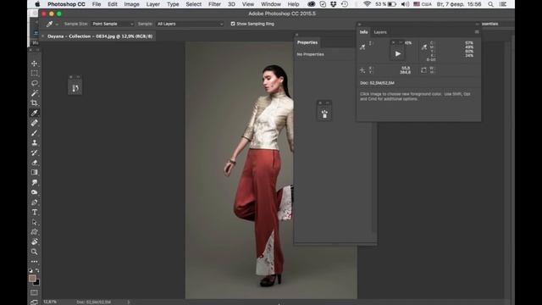The width and height of the screenshot is (542, 305).
Task: Select the Path Selection tool
Action: 34,222
